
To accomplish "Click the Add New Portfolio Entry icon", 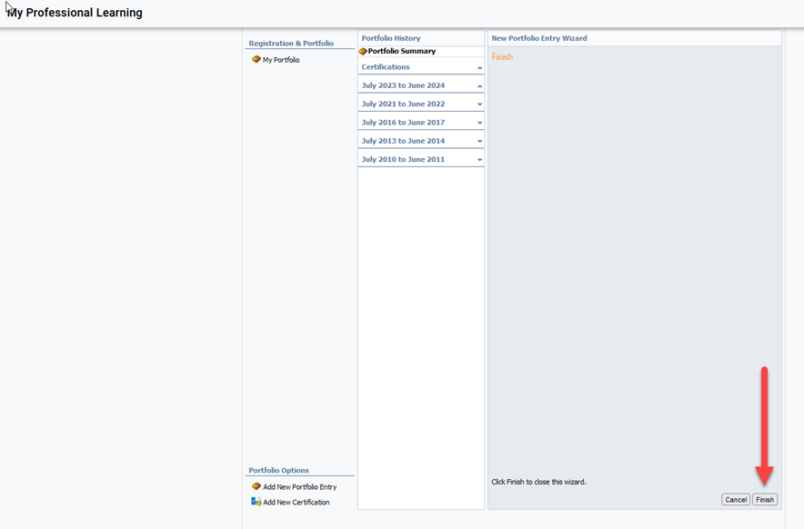I will 256,487.
